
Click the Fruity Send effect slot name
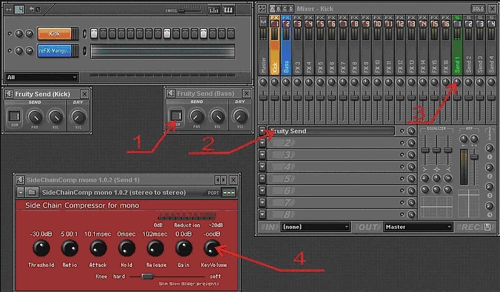(x=331, y=131)
